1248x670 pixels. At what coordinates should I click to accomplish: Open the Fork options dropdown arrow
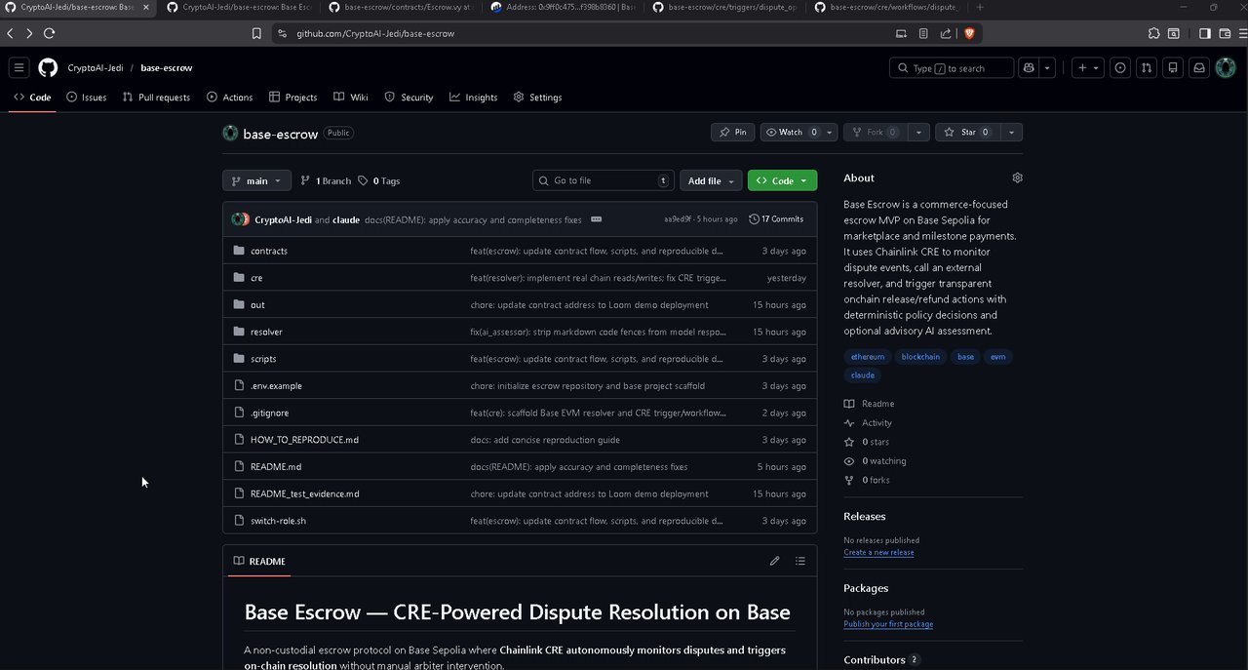click(x=918, y=132)
